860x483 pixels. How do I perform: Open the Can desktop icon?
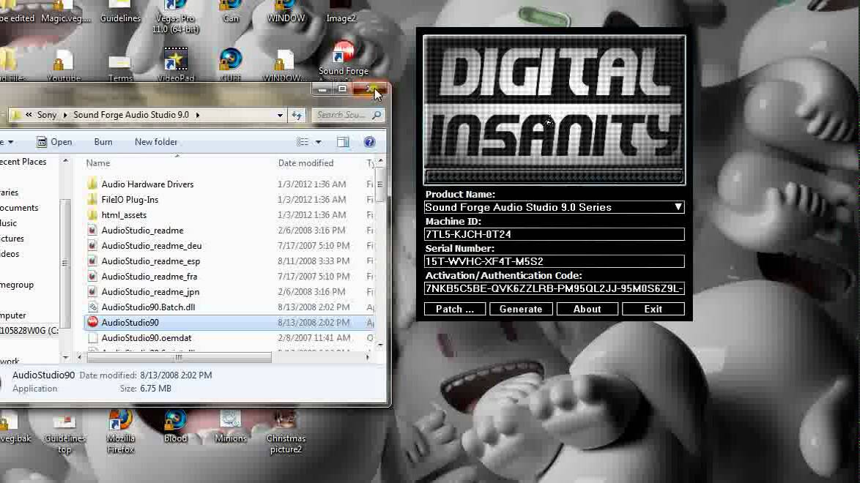[x=230, y=12]
